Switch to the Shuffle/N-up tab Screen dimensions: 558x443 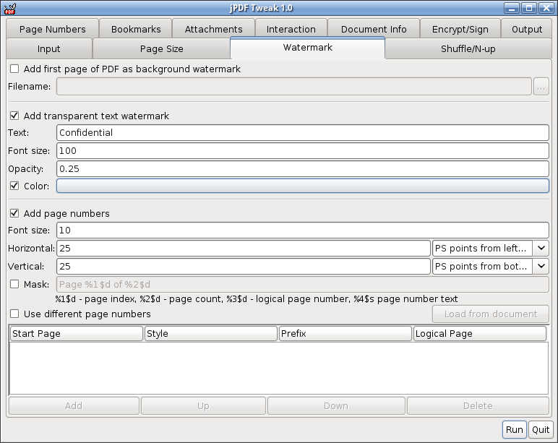pos(468,48)
